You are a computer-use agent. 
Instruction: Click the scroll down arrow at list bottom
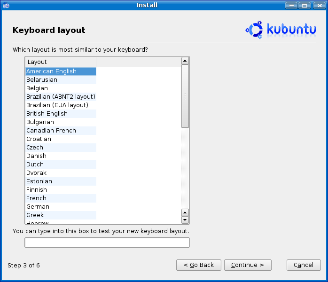pyautogui.click(x=185, y=220)
